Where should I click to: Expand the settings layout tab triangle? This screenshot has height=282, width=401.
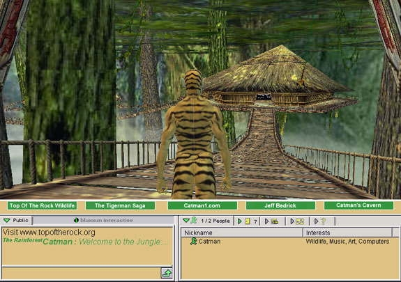pyautogui.click(x=292, y=221)
